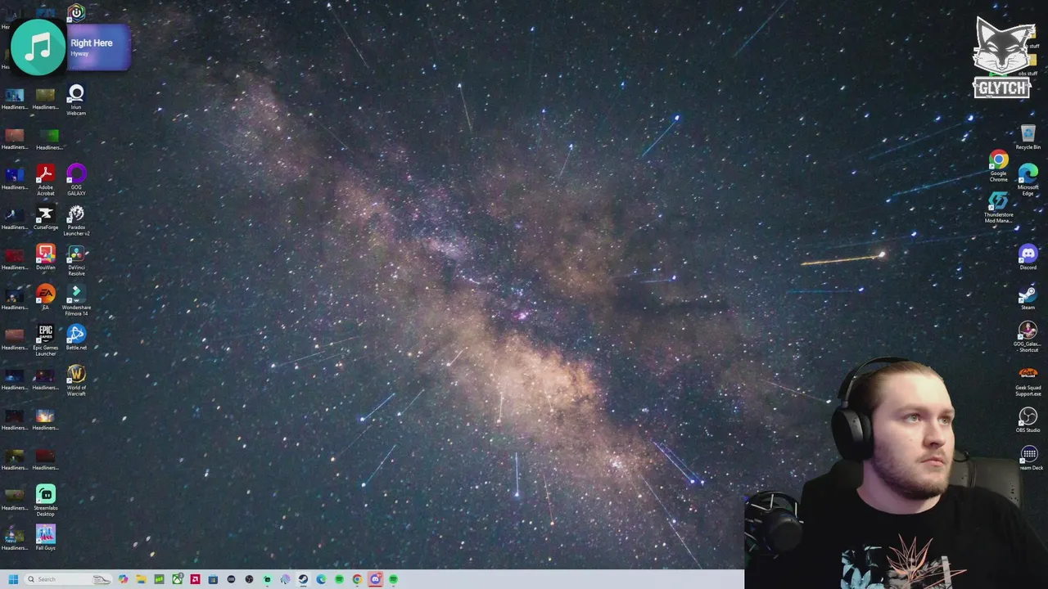Screen dimensions: 1048x589
Task: Switch to Google Chrome on the taskbar
Action: click(x=357, y=579)
